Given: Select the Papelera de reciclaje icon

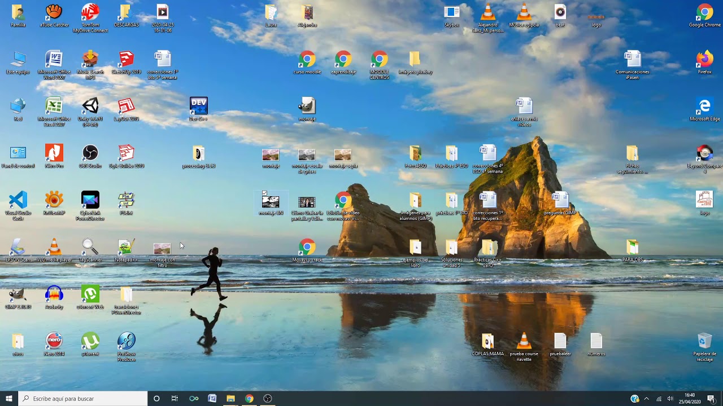Looking at the screenshot, I should [704, 347].
